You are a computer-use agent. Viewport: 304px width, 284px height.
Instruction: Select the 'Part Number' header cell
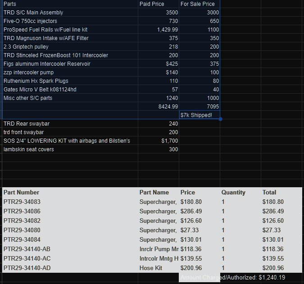(70, 192)
